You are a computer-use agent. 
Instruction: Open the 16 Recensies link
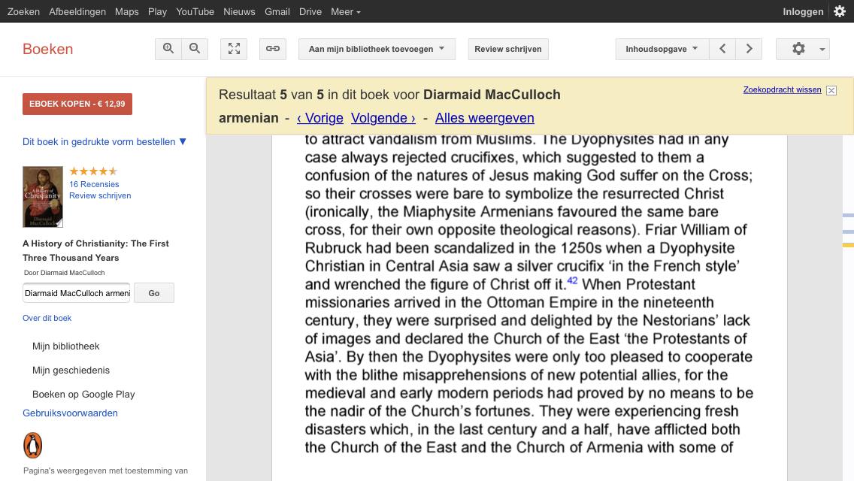94,184
